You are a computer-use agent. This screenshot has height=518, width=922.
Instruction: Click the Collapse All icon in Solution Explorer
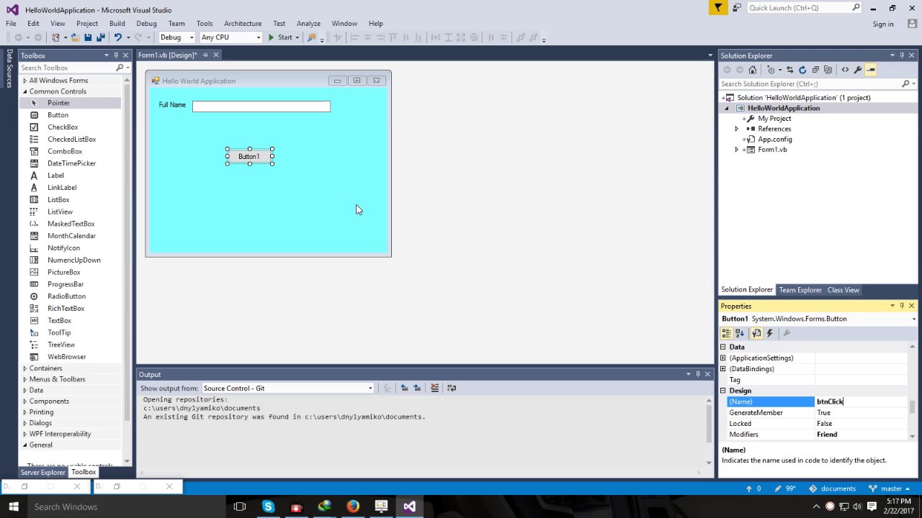(815, 70)
